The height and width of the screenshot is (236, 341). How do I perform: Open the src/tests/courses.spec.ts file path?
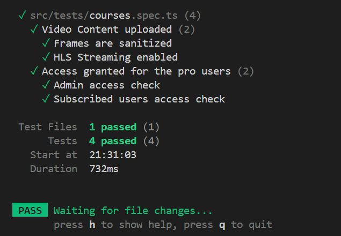coord(104,16)
